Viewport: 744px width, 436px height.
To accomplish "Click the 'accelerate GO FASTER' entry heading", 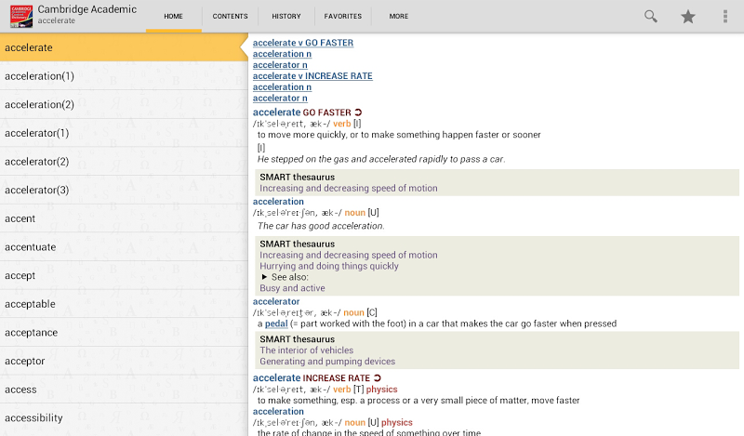I will pos(301,112).
